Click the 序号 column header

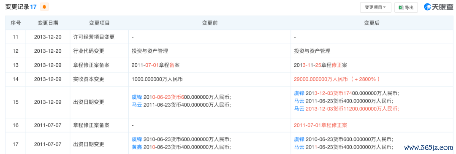[16, 23]
